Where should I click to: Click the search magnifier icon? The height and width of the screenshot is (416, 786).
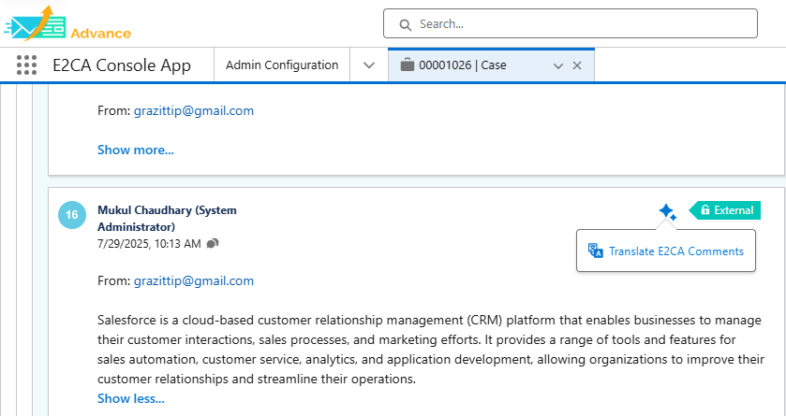point(405,24)
